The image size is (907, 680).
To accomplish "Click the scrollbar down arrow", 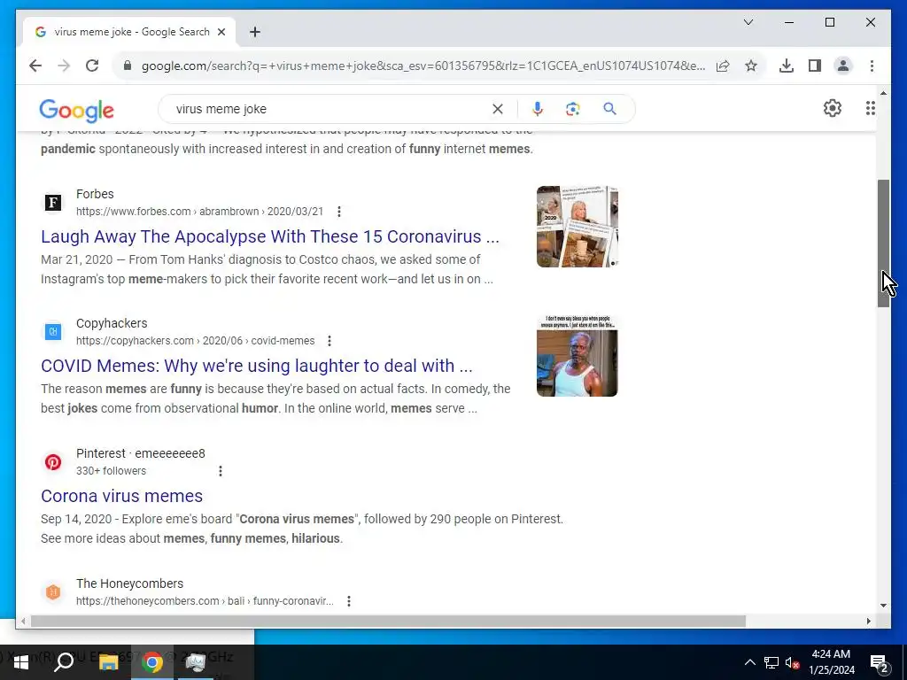I will (883, 606).
